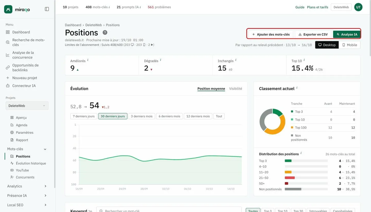Expand the Local SEO section
Image resolution: width=371 pixels, height=212 pixels.
point(45,205)
